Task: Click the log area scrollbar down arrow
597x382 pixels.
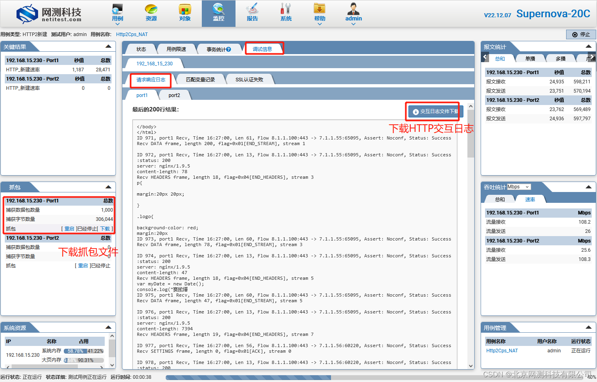Action: click(x=471, y=366)
